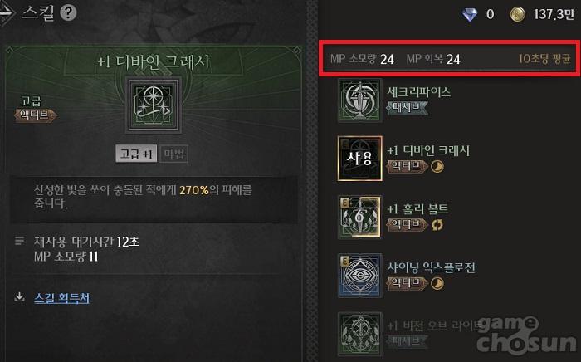Click the 액티브 tag under 고급
Viewport: 581px width, 362px height.
(x=36, y=115)
